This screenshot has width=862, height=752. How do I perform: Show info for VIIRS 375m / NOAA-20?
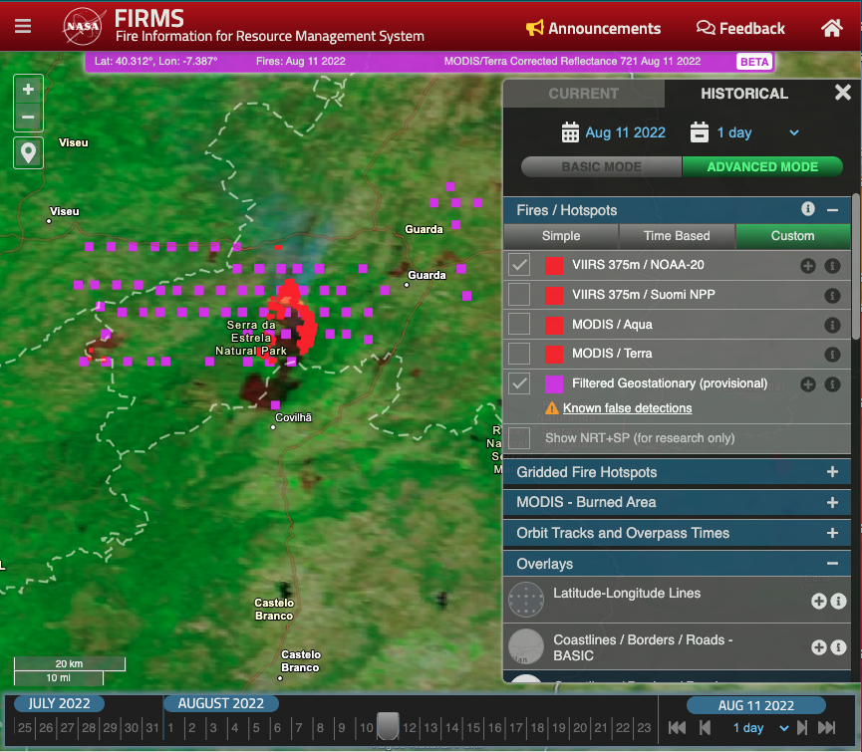tap(832, 266)
